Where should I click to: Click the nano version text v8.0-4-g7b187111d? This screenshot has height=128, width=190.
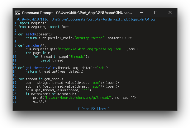[x=32, y=19]
